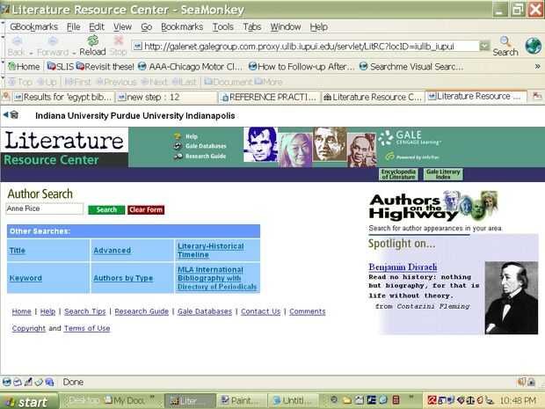The width and height of the screenshot is (545, 409).
Task: Open the Help menu
Action: (x=318, y=26)
